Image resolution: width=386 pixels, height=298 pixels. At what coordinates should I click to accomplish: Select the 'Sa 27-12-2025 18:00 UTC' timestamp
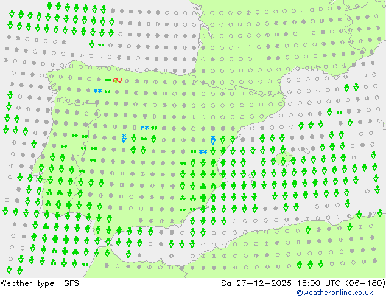[x=282, y=283]
